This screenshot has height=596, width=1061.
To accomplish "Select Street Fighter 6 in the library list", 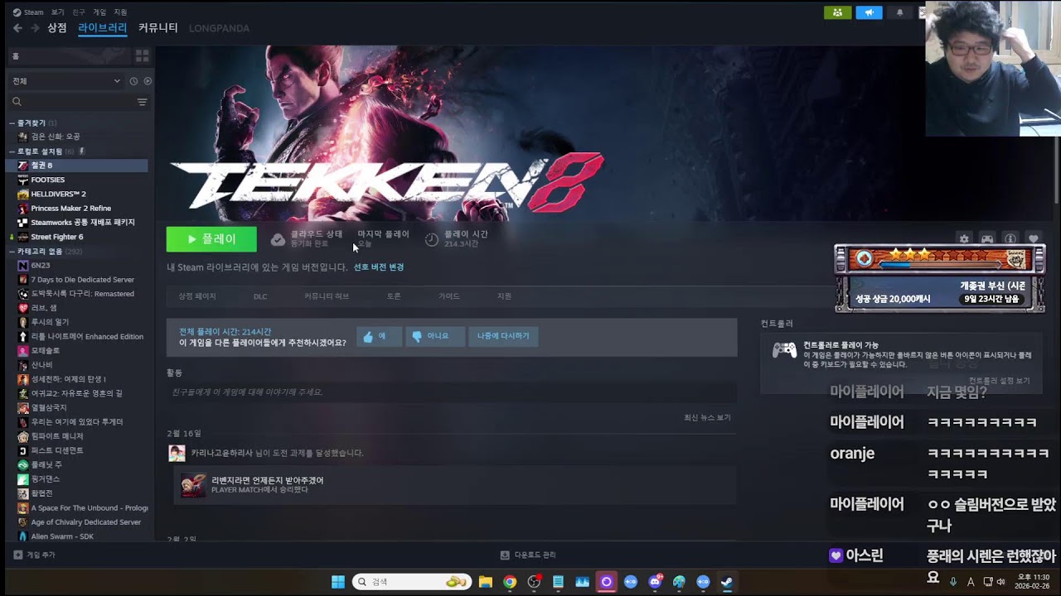I will (78, 237).
